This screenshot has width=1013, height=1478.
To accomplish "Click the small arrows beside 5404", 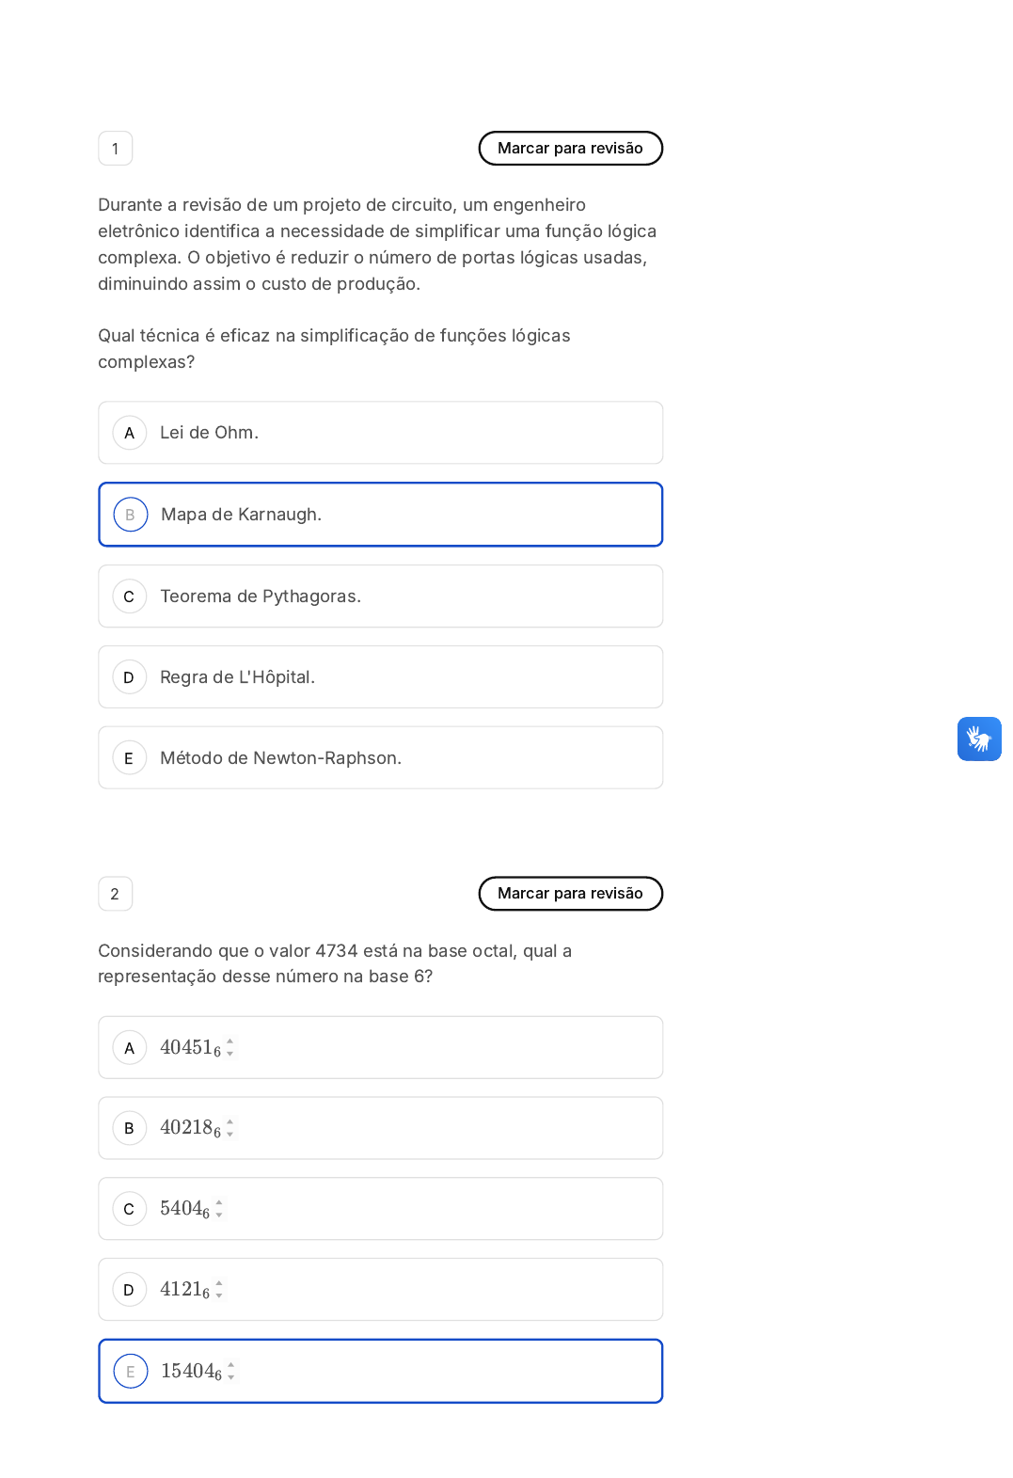I will coord(219,1209).
